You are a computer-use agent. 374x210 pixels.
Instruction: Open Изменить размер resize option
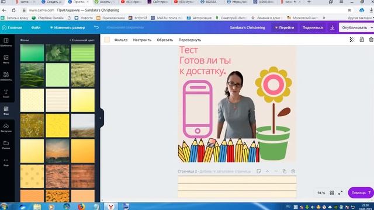[x=67, y=27]
